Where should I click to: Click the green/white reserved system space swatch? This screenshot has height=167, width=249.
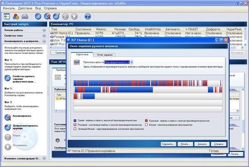75,129
